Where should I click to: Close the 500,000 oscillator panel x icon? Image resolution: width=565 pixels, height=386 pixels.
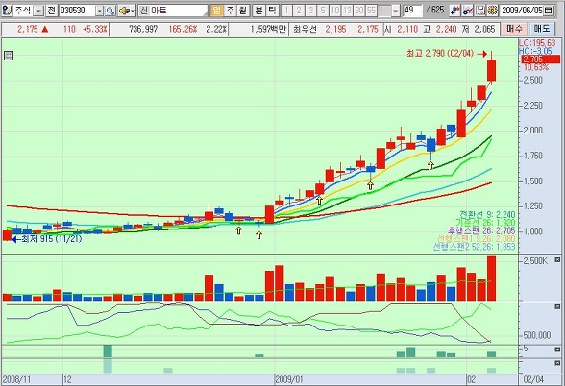(x=557, y=307)
